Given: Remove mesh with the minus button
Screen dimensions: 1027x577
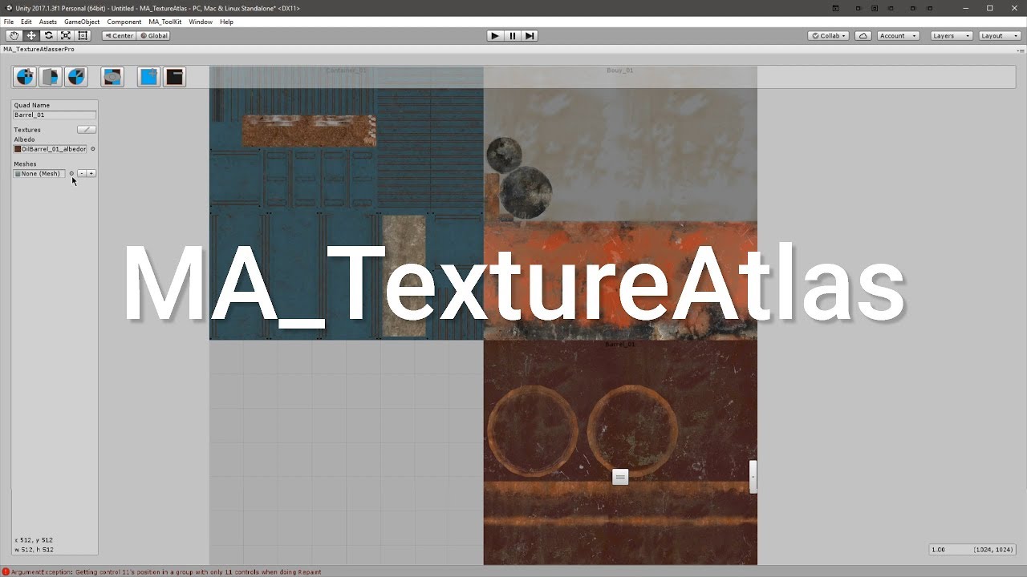Looking at the screenshot, I should [x=82, y=173].
